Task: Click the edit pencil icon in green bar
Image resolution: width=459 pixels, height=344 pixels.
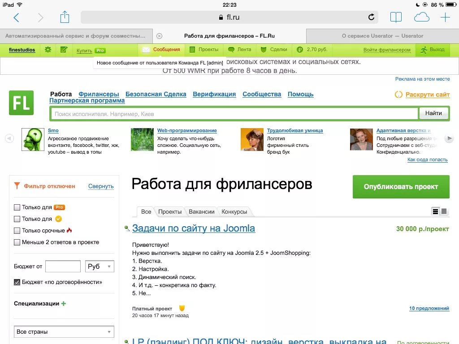Action: (64, 50)
